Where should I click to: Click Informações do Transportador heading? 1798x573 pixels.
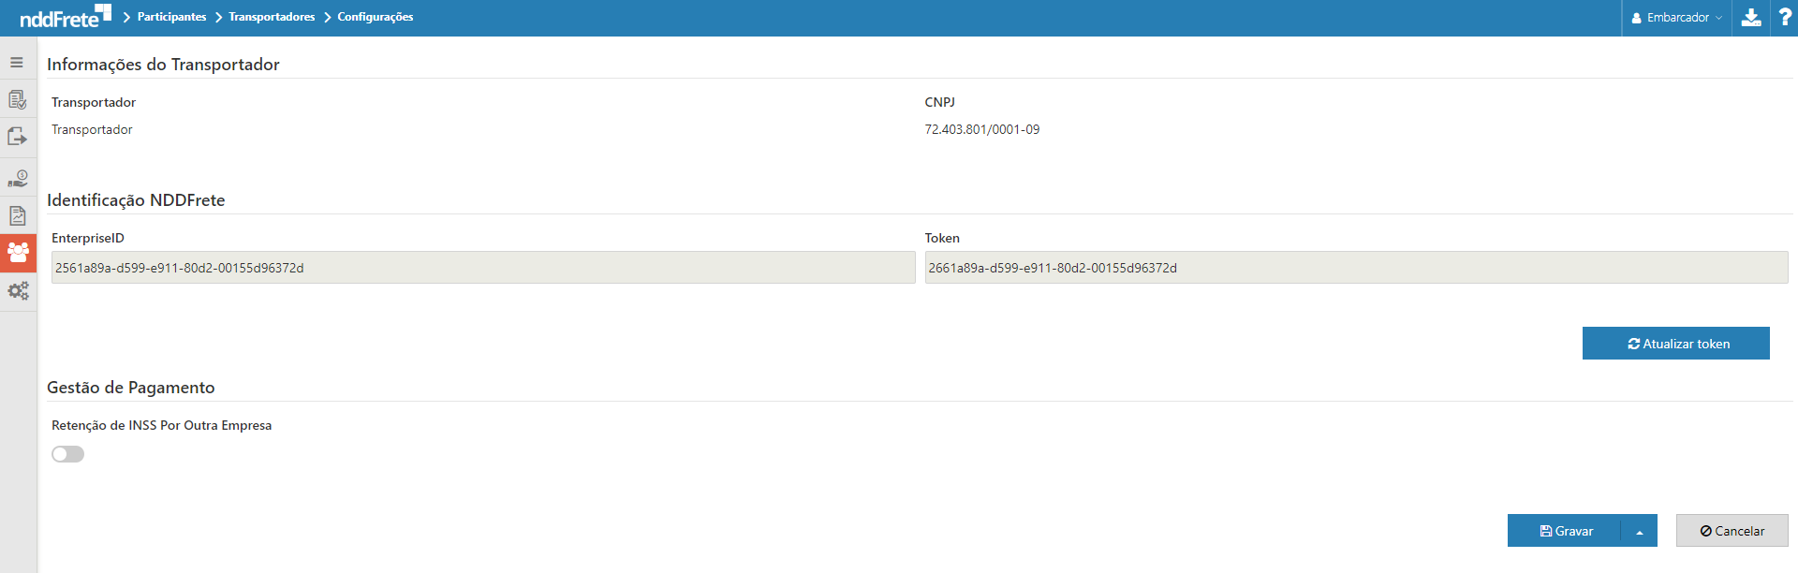coord(163,65)
